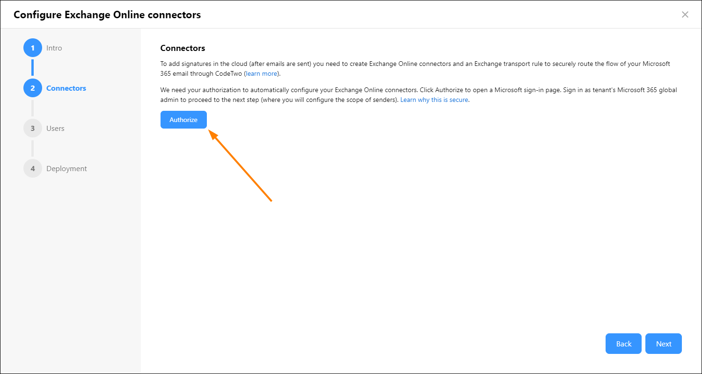This screenshot has width=702, height=374.
Task: Select step 2 circle icon
Action: tap(33, 88)
